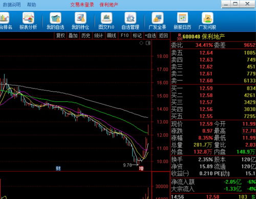This screenshot has width=256, height=199.
Task: Click the 画线 draw line button
Action: (111, 35)
